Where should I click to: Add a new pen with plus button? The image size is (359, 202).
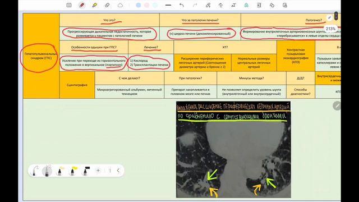98,171
